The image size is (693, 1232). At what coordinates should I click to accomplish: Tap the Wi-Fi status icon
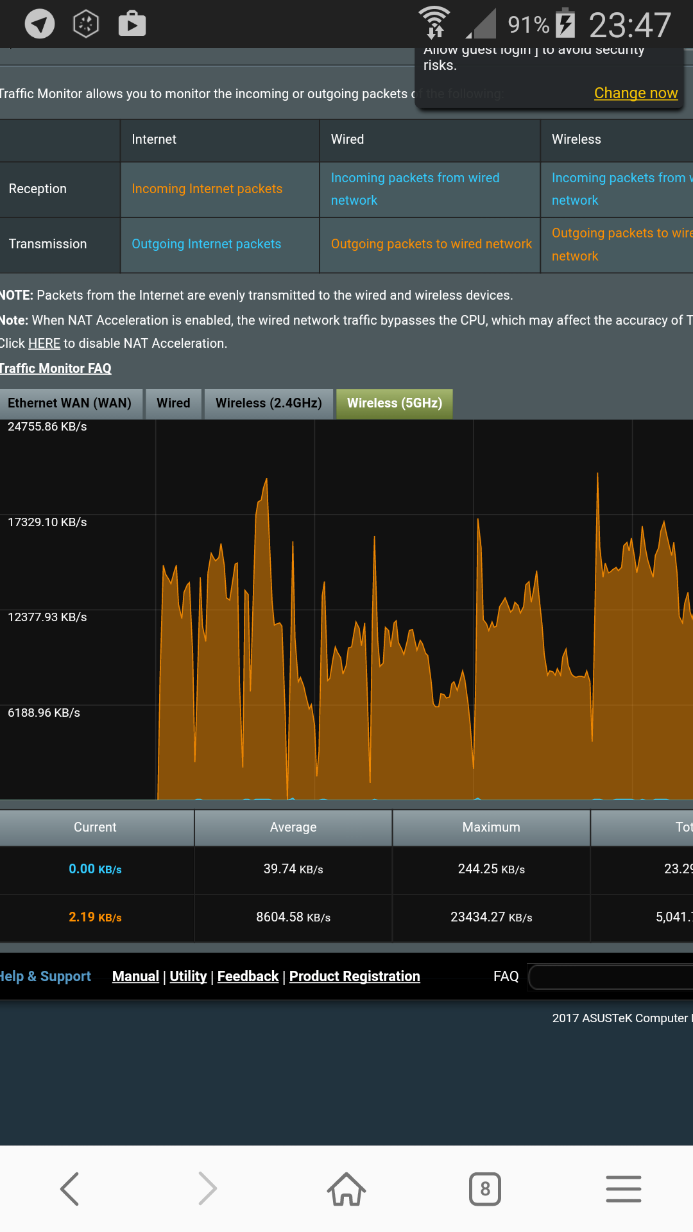pyautogui.click(x=434, y=23)
